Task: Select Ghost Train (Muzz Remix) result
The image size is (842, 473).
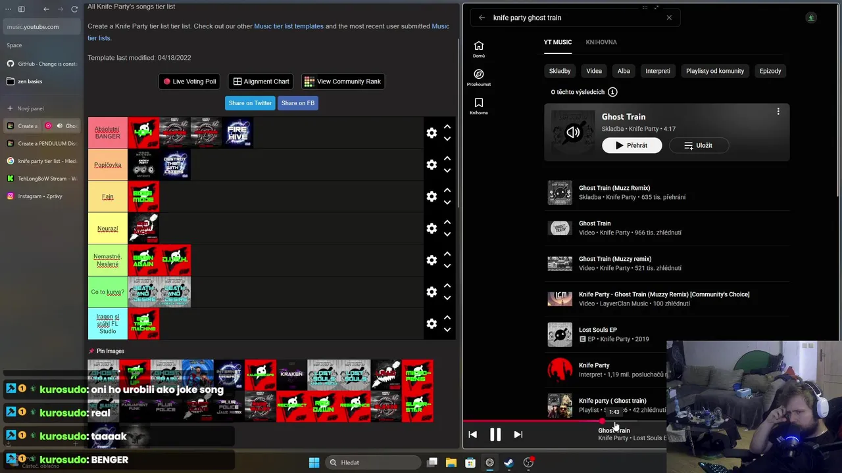Action: click(667, 192)
